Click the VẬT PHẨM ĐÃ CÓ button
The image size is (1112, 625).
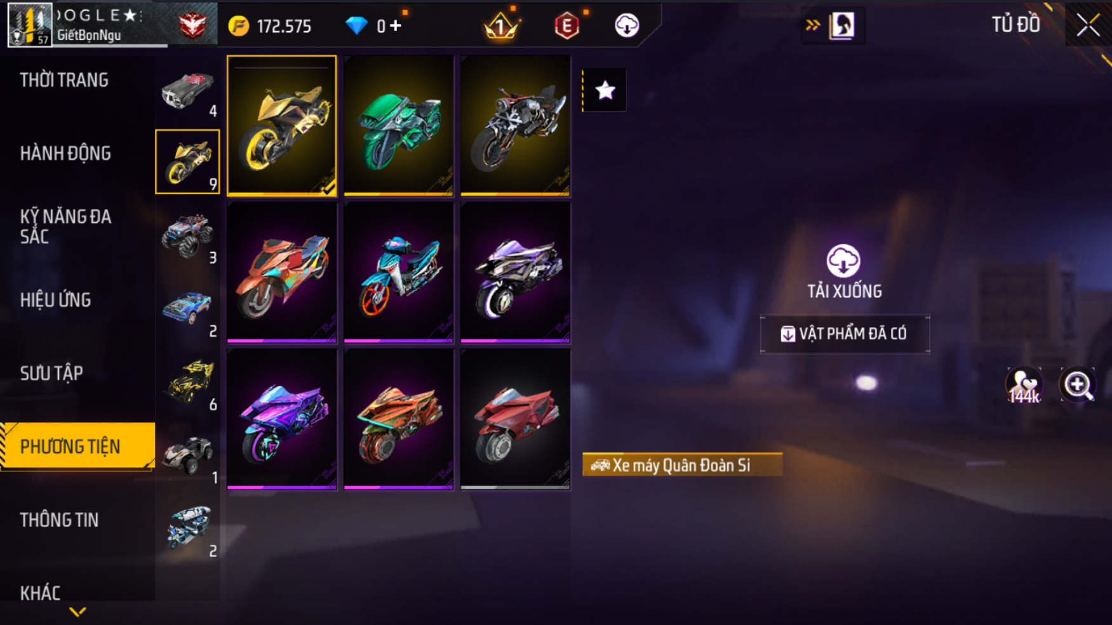click(x=845, y=333)
